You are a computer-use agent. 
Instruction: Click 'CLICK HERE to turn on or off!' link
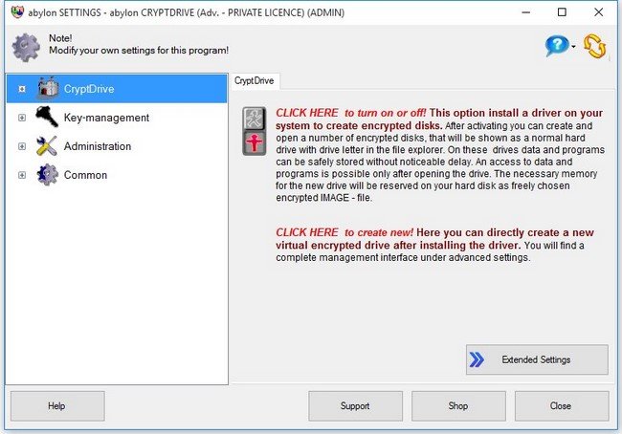click(351, 113)
